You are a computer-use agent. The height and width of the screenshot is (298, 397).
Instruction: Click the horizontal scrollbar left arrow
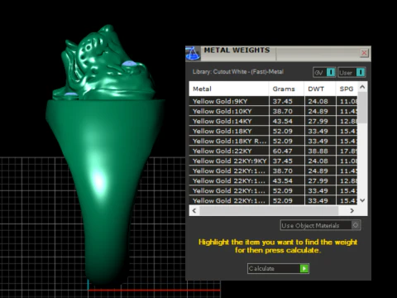194,210
